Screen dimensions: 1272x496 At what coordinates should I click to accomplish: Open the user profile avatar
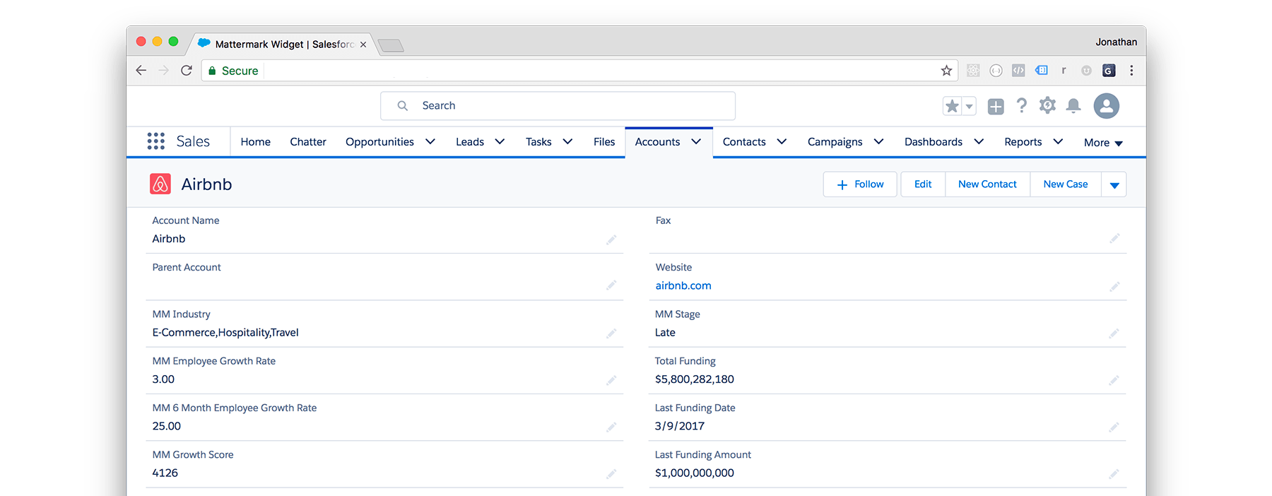coord(1107,106)
